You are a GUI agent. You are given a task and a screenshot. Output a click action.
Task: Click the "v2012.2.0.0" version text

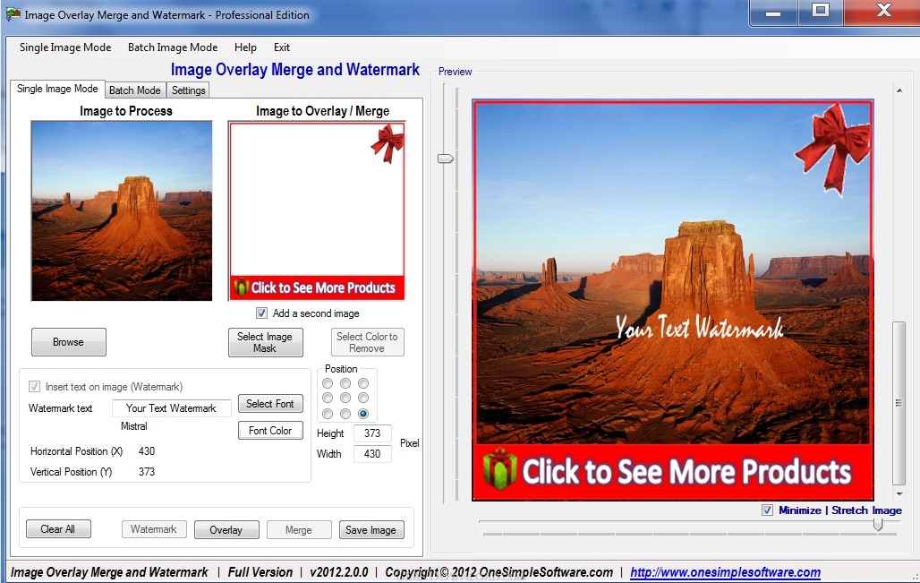[339, 572]
